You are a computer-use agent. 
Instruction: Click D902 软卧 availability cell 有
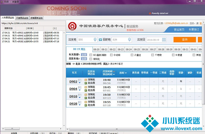point(181,81)
